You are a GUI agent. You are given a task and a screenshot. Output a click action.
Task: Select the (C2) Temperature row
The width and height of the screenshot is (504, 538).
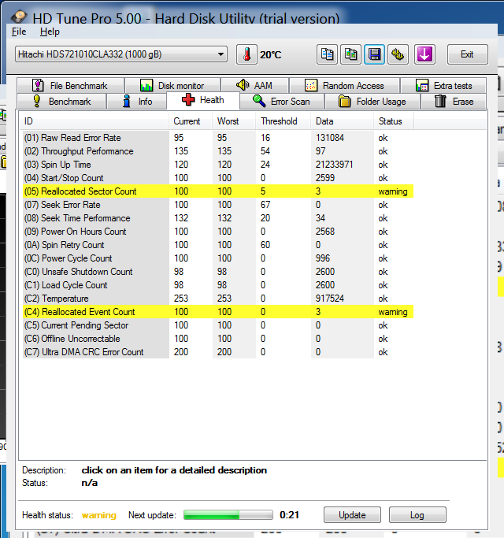[218, 299]
